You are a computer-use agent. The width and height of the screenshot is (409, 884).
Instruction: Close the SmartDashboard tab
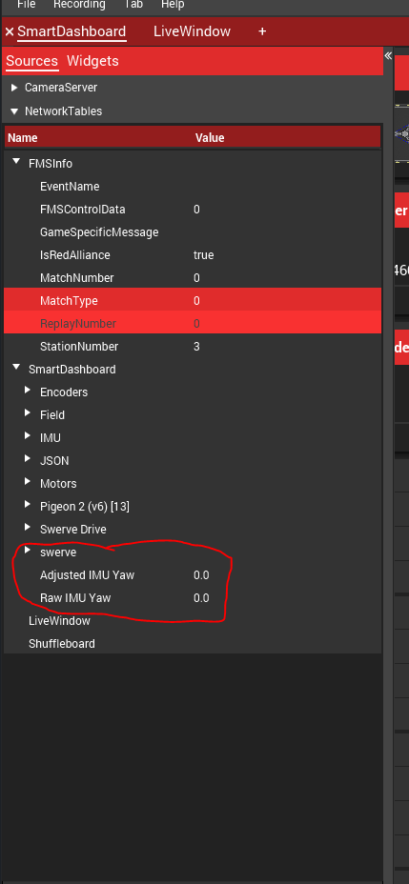(9, 31)
